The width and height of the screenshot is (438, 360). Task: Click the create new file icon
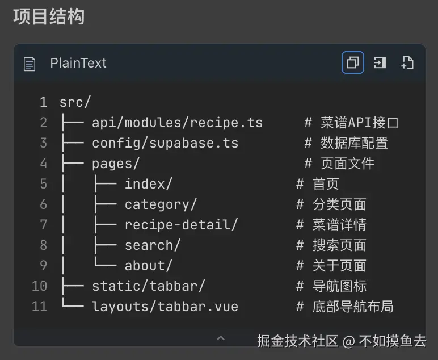[407, 62]
